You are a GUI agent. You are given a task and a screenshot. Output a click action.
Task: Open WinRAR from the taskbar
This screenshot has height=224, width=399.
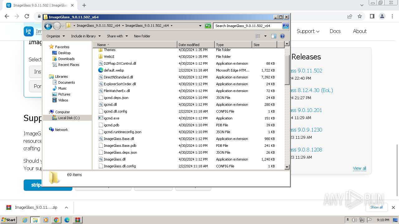pos(77,220)
